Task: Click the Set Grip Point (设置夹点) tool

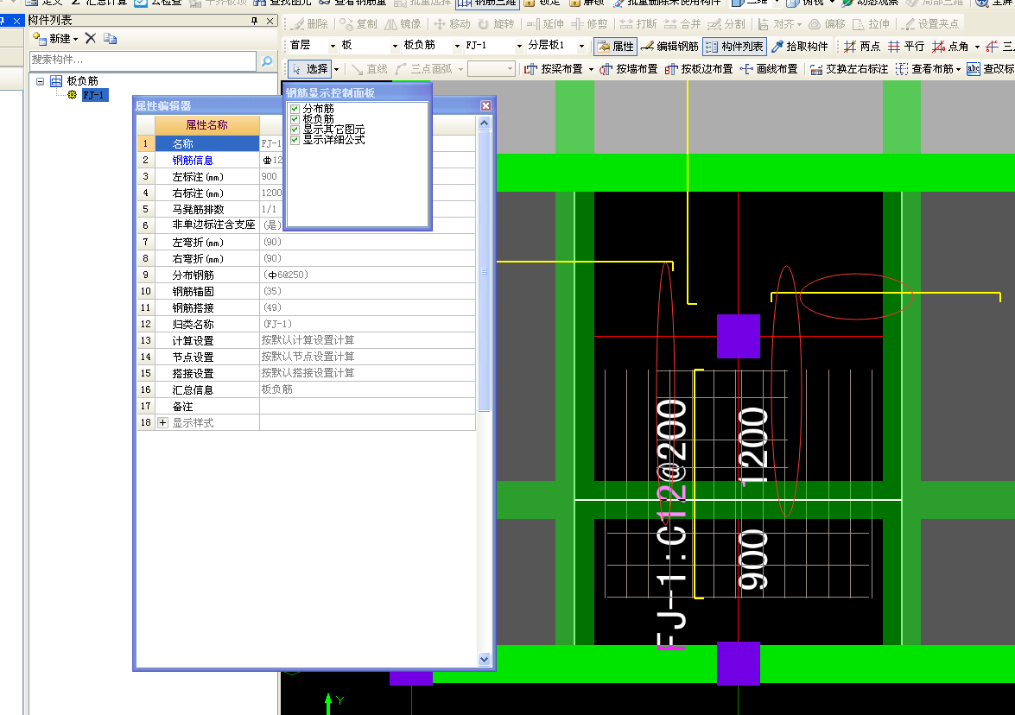Action: 931,24
